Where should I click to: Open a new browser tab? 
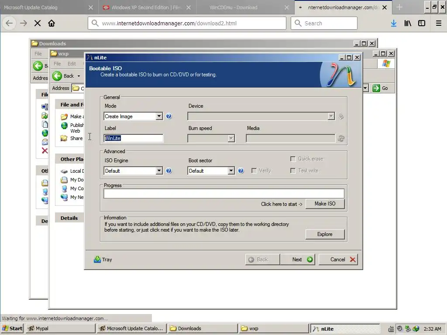(x=399, y=7)
